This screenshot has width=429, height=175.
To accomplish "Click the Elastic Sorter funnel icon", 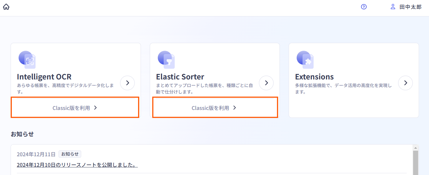I will [x=166, y=60].
